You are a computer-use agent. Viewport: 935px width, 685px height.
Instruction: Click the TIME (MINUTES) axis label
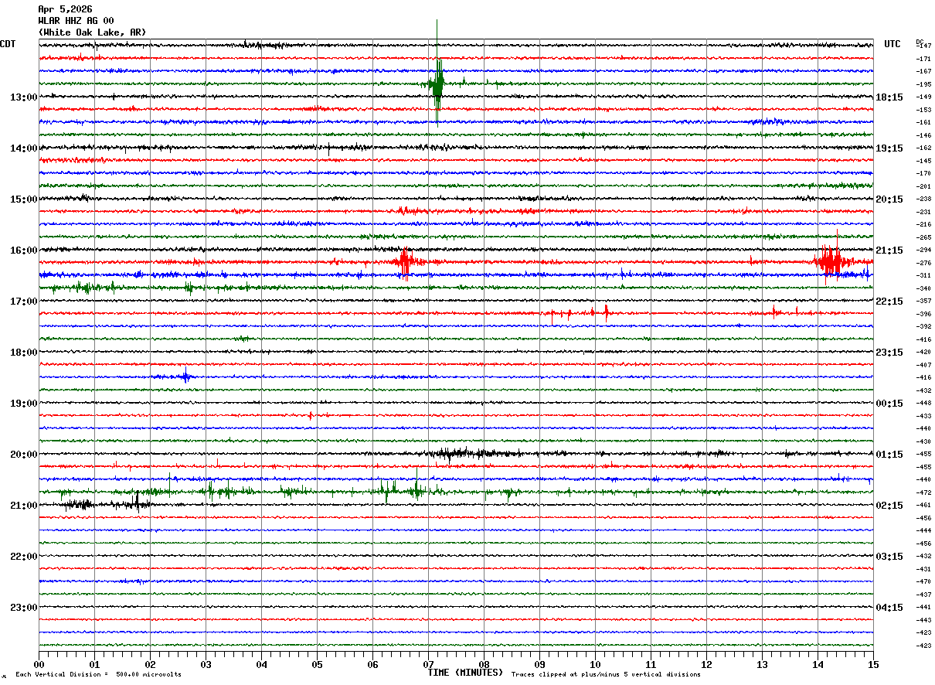[x=465, y=673]
